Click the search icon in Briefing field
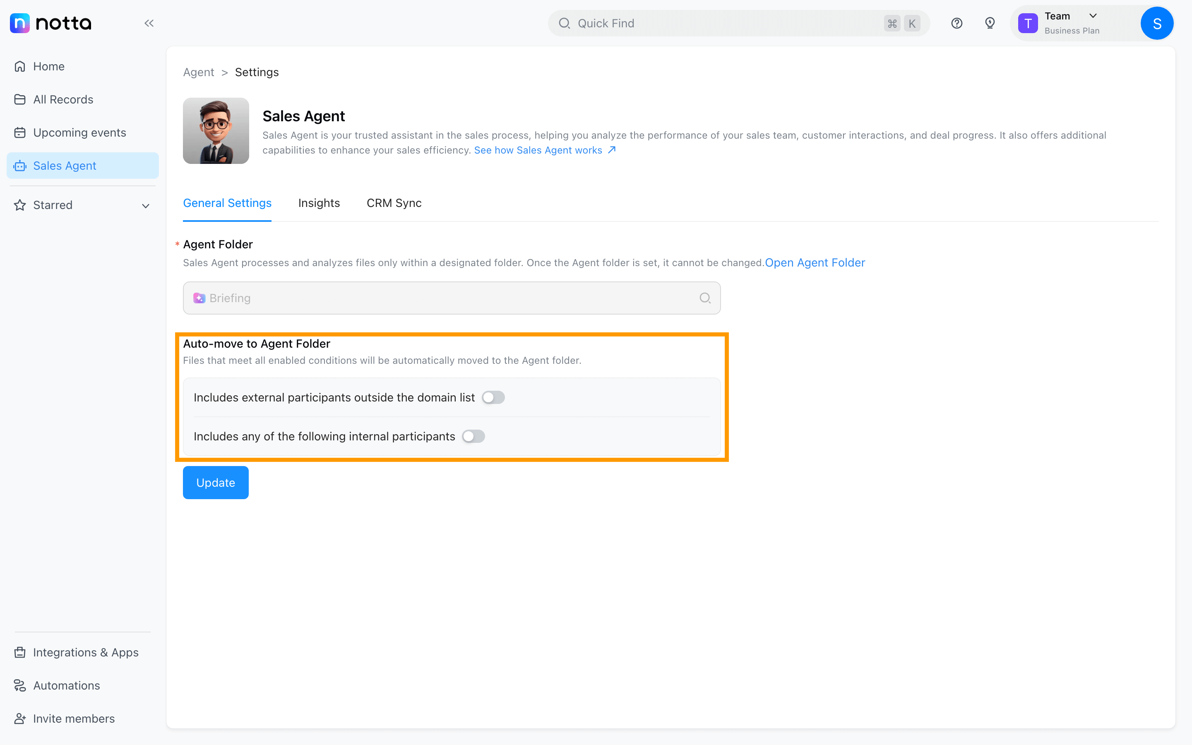 click(705, 298)
